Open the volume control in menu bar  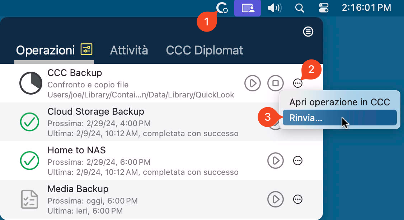pos(275,8)
